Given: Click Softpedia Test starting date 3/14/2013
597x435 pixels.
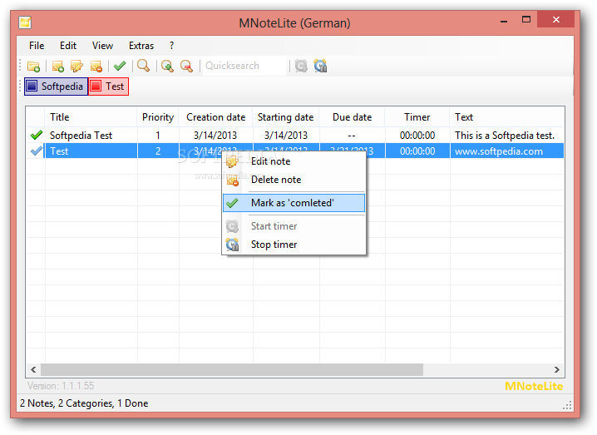Looking at the screenshot, I should pyautogui.click(x=286, y=136).
